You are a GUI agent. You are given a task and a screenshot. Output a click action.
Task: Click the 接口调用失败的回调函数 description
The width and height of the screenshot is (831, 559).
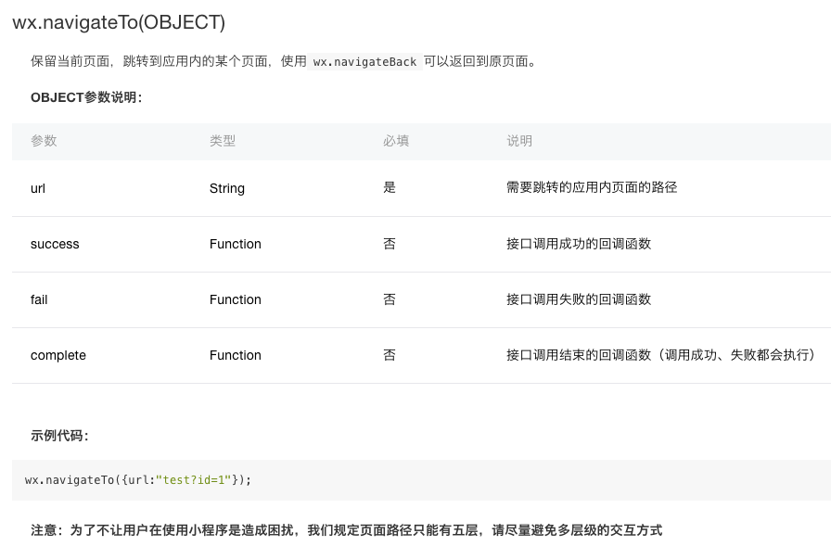pos(579,299)
